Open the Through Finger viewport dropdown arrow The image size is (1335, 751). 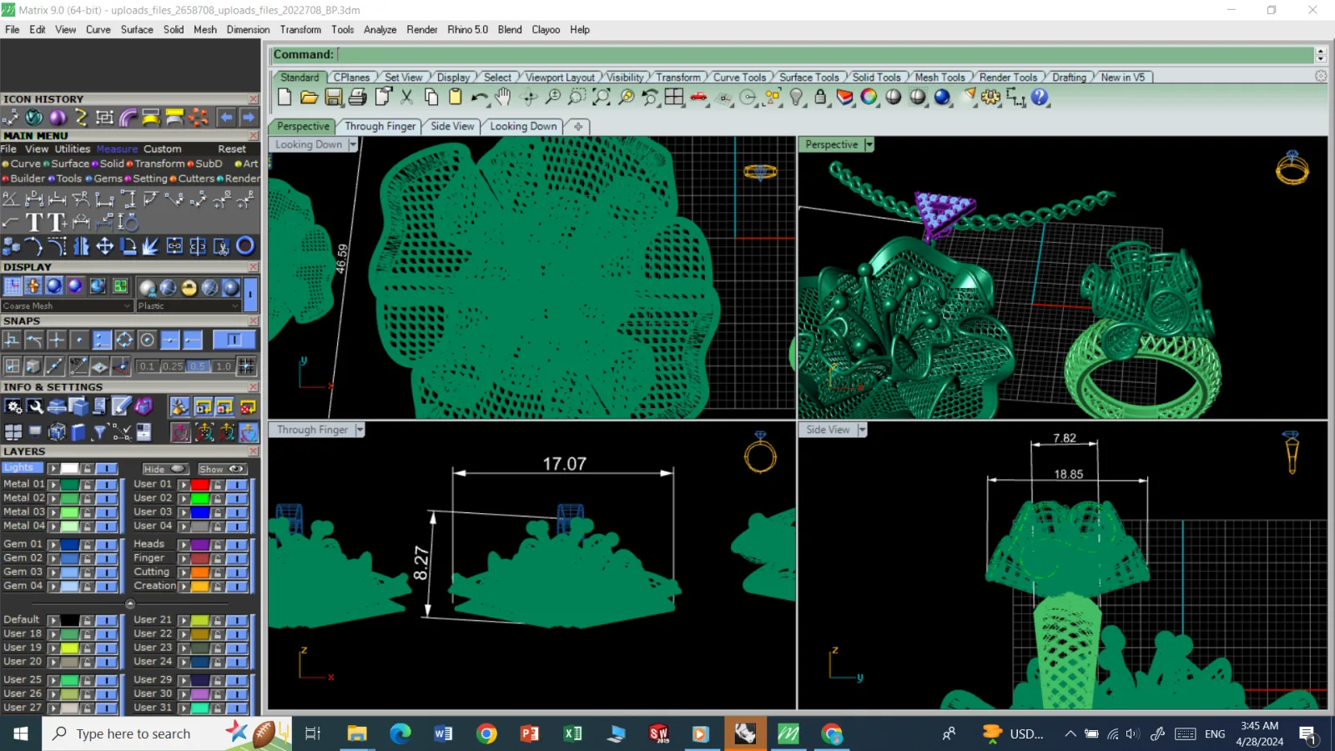(x=360, y=430)
